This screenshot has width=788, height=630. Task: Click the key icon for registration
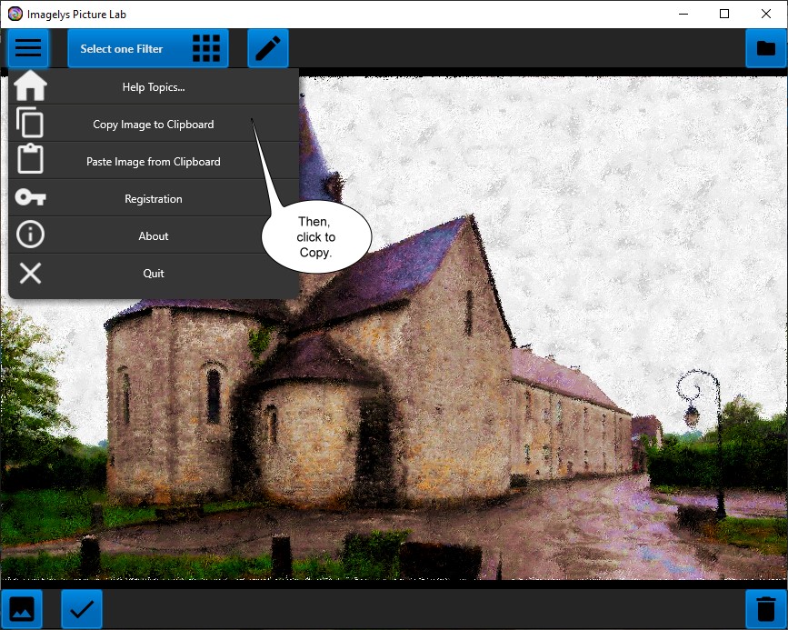tap(30, 197)
